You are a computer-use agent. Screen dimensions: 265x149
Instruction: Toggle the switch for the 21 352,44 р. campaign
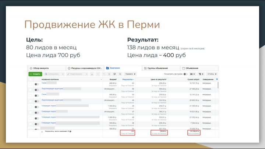[x=37, y=118]
